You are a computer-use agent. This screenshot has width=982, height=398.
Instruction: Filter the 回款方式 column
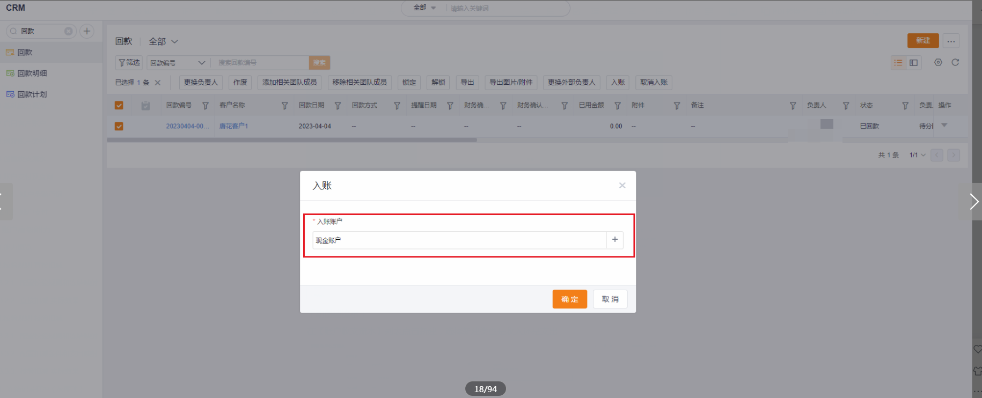(x=397, y=106)
